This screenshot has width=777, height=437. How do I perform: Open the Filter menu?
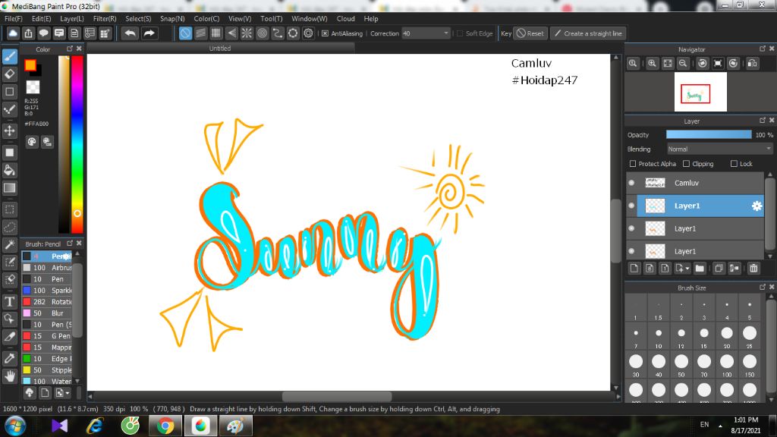coord(105,18)
